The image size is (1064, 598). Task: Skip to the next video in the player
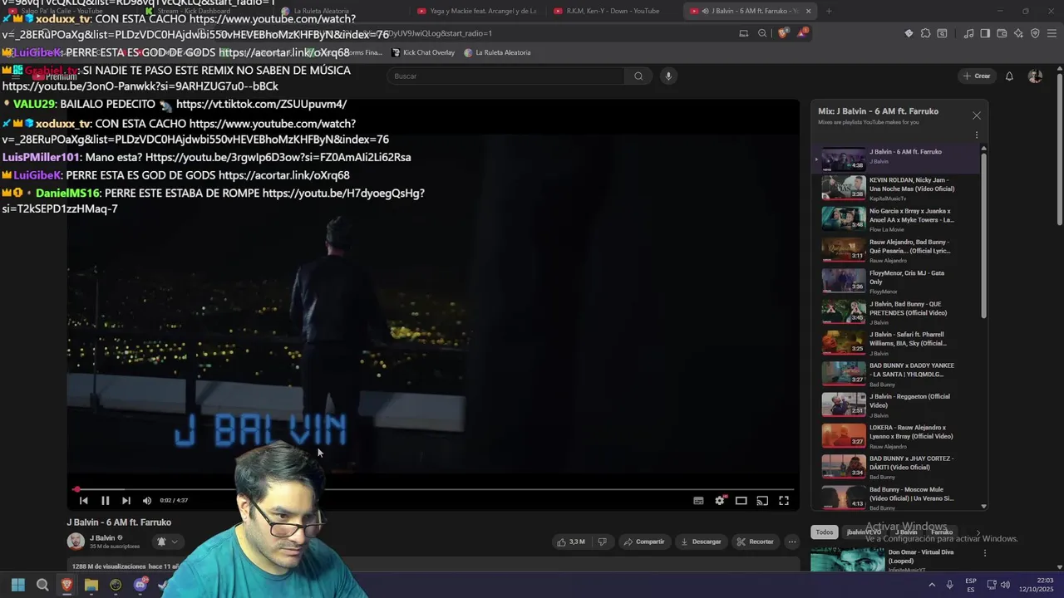point(126,501)
